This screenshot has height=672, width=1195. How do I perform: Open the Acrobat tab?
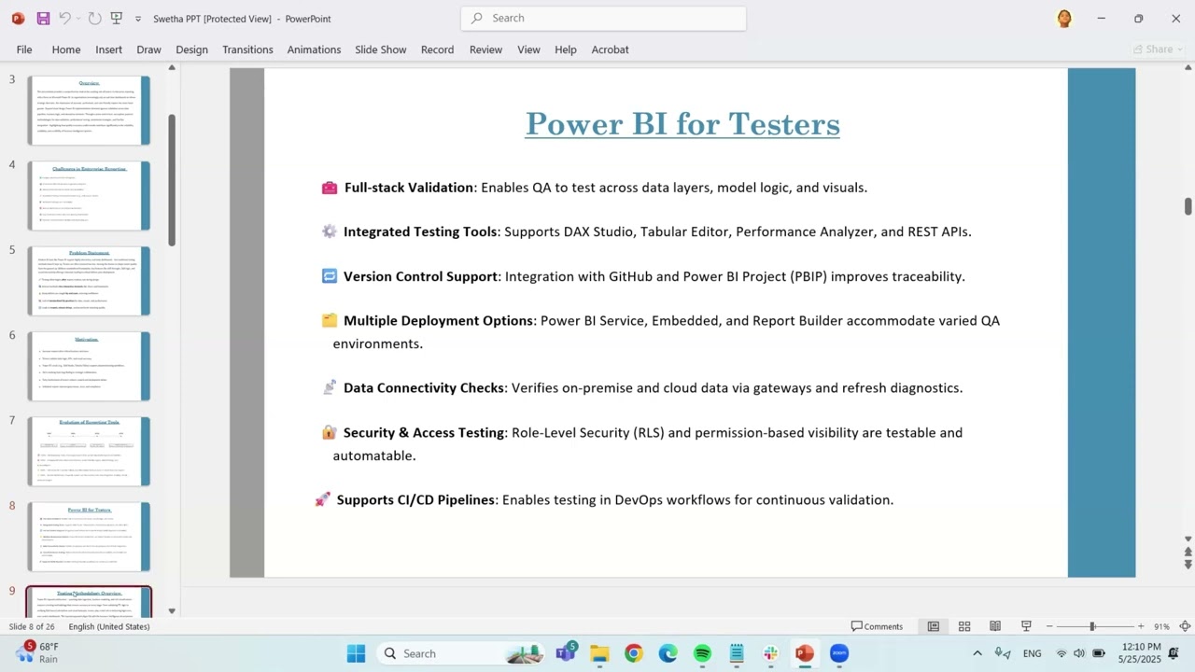(x=610, y=49)
